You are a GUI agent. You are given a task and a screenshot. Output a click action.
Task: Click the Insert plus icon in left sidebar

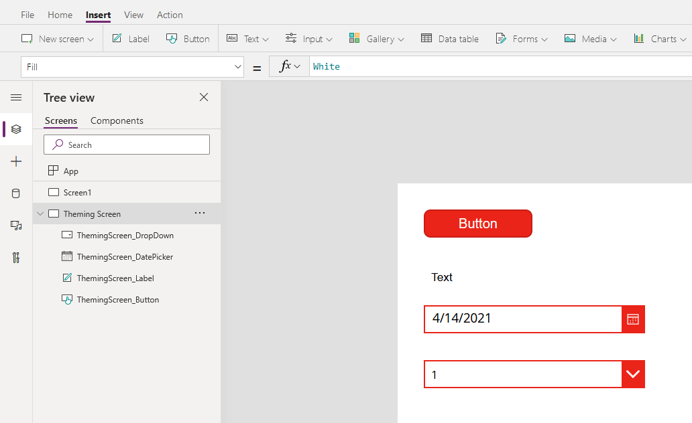[x=16, y=161]
